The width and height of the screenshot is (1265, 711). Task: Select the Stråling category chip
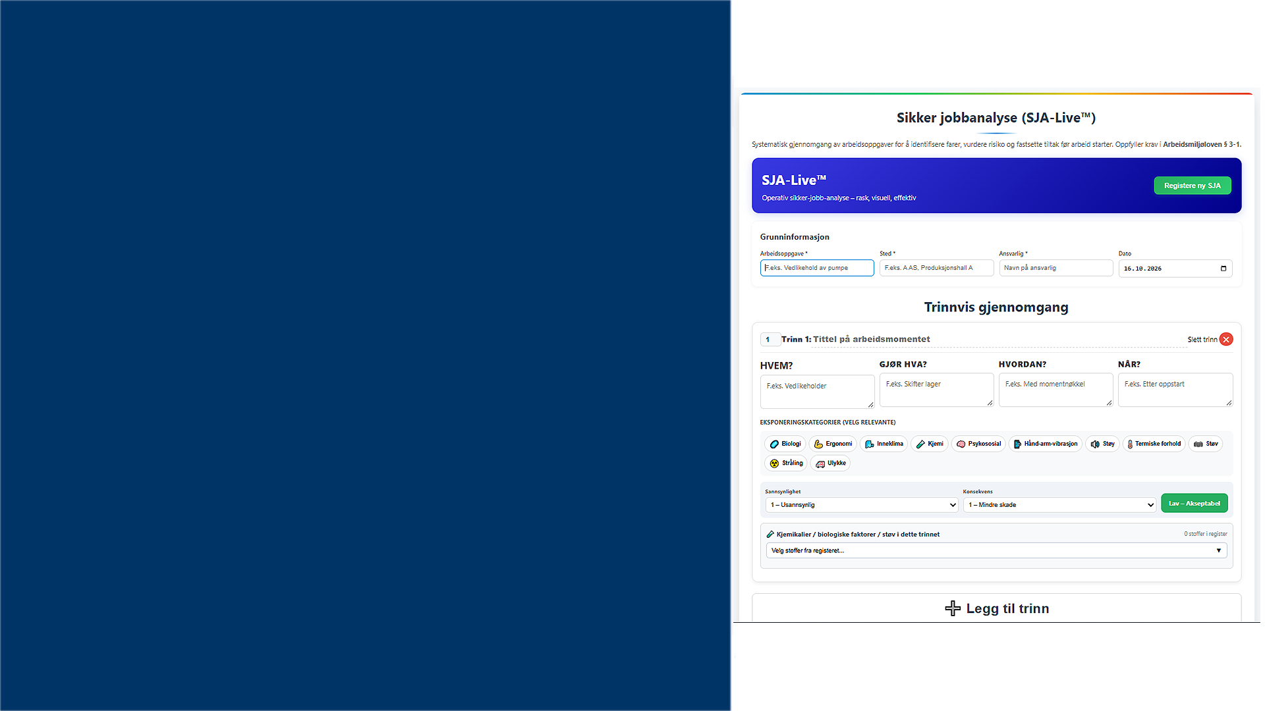(786, 463)
